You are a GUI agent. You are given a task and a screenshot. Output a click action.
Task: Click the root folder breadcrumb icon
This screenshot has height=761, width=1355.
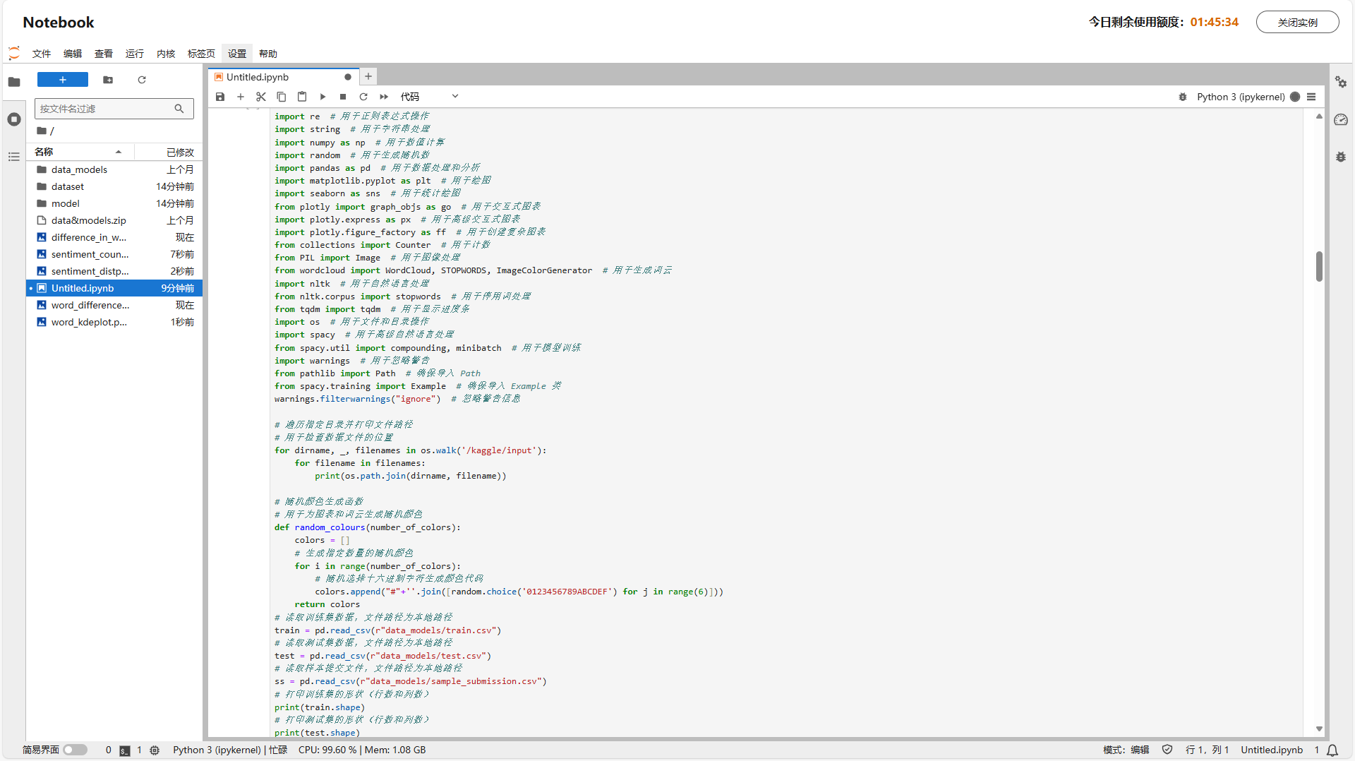42,131
